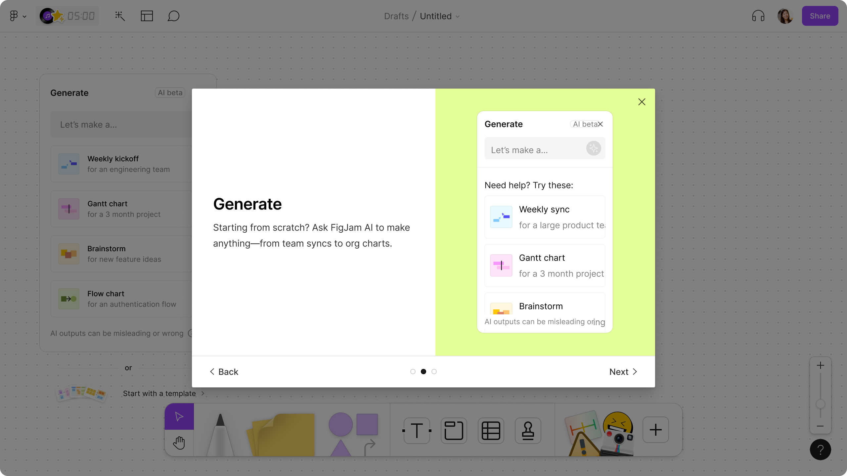This screenshot has width=847, height=476.
Task: Select Gantt chart for a 3 month project in background panel
Action: (121, 209)
